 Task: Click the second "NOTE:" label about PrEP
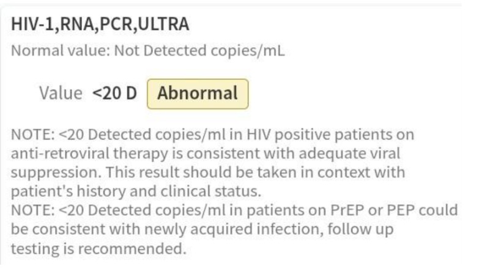[31, 210]
